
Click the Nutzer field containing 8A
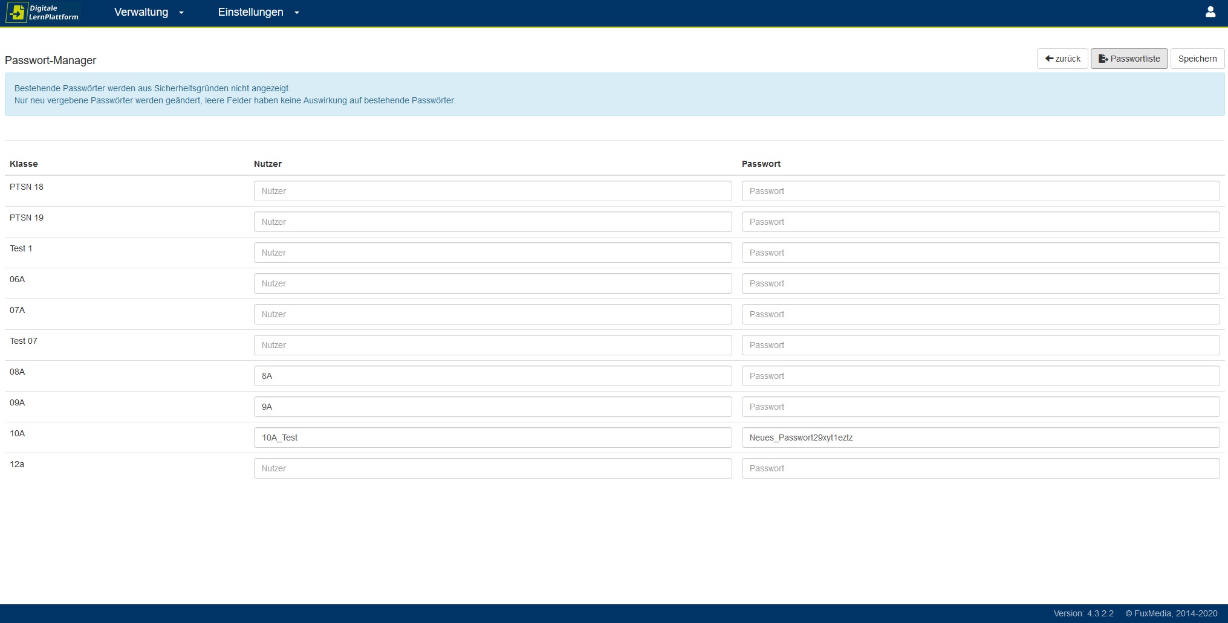pos(493,376)
